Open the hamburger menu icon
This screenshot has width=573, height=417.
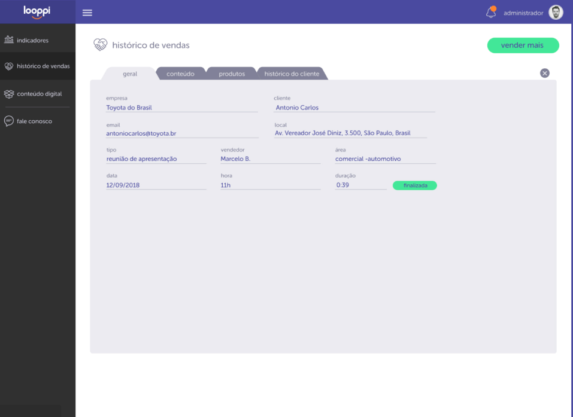tap(87, 13)
